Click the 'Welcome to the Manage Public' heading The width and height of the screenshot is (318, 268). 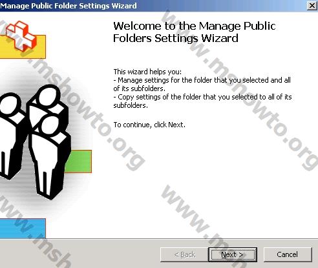[x=195, y=26]
